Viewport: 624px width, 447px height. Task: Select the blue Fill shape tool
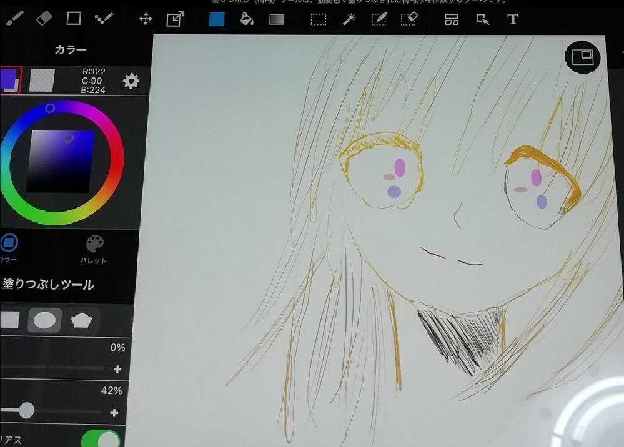[x=217, y=19]
